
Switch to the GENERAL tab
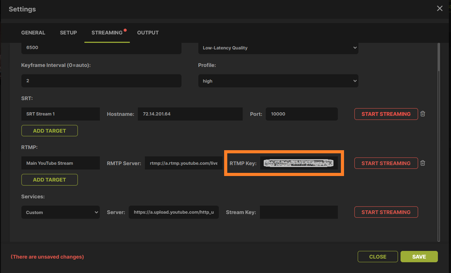(x=33, y=32)
